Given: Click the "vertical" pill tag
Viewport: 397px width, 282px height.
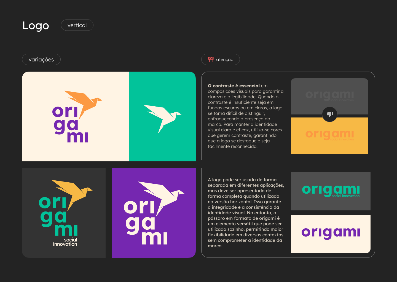Looking at the screenshot, I should point(77,25).
